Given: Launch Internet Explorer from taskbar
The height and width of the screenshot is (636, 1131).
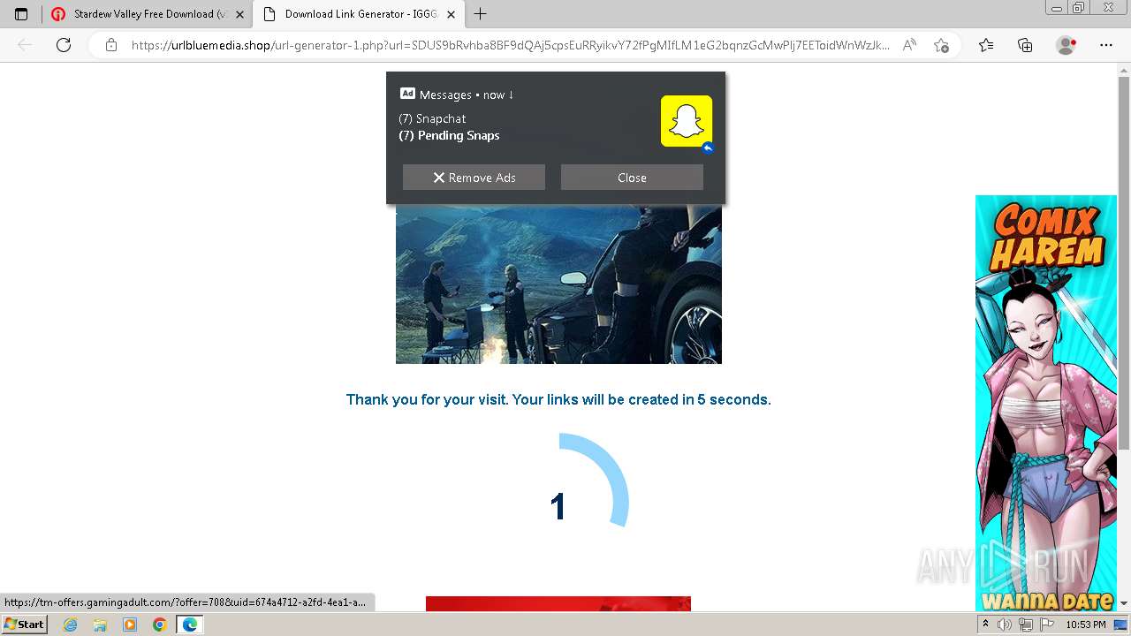Looking at the screenshot, I should pyautogui.click(x=70, y=625).
